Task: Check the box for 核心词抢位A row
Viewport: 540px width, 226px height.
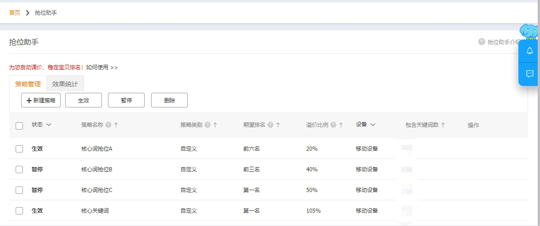Action: click(x=19, y=149)
